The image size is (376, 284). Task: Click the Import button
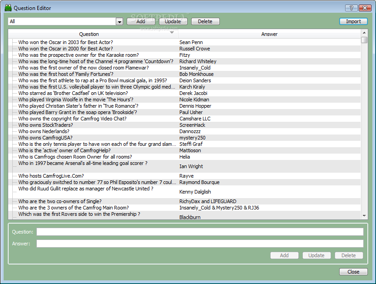pos(353,21)
